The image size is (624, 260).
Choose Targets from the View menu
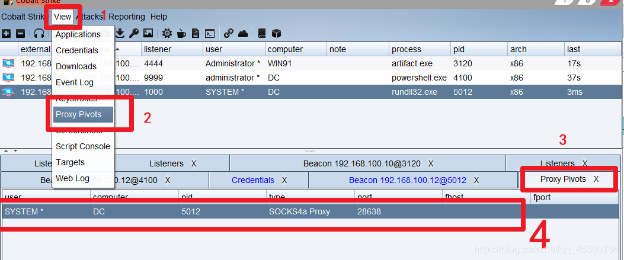[83, 162]
